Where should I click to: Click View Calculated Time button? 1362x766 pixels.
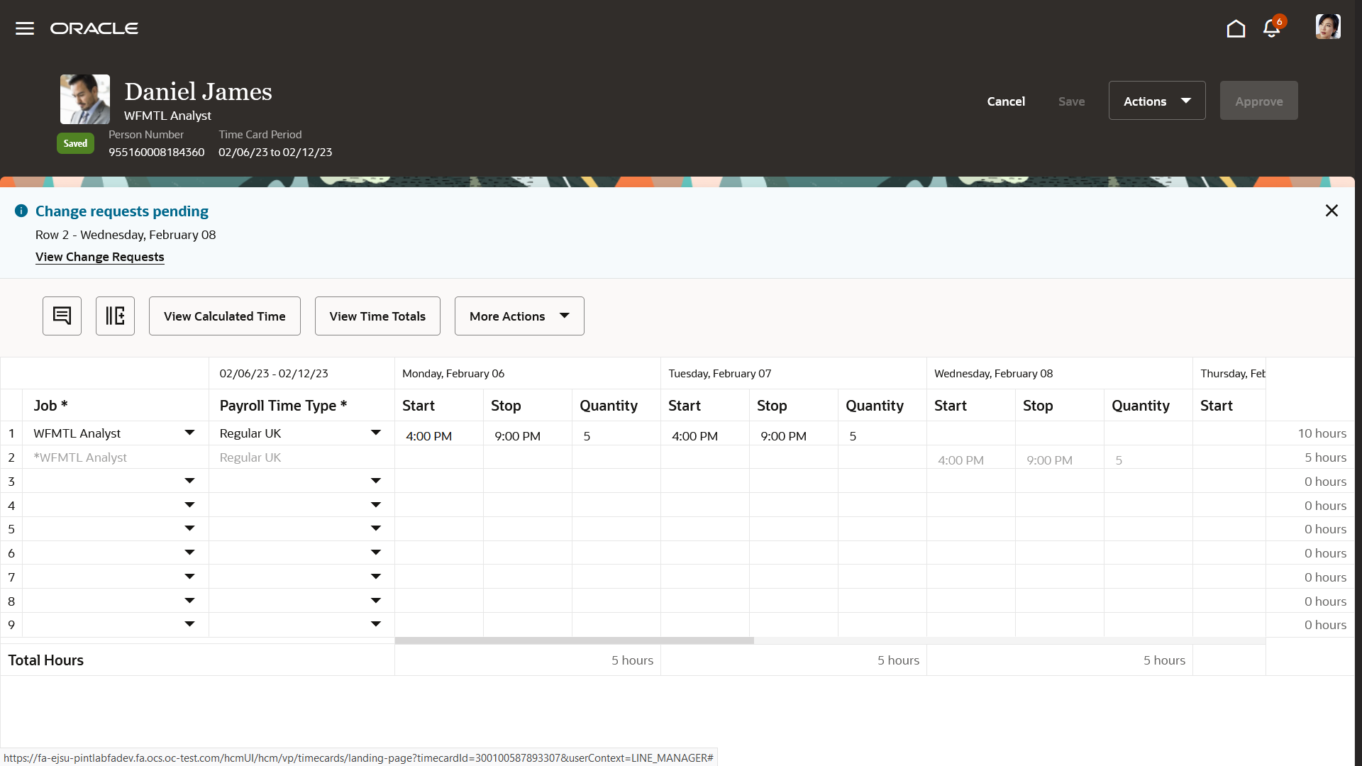[x=224, y=316]
